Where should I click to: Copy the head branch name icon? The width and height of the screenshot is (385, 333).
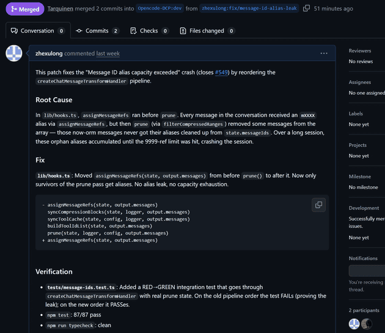pyautogui.click(x=306, y=9)
